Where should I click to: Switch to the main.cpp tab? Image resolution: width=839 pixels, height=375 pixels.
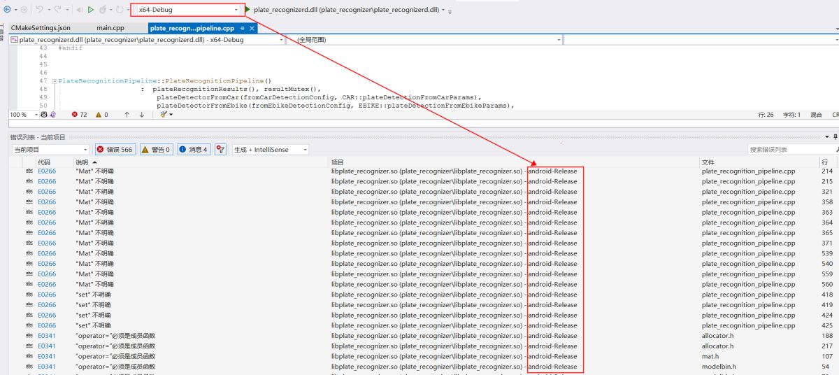(x=110, y=28)
